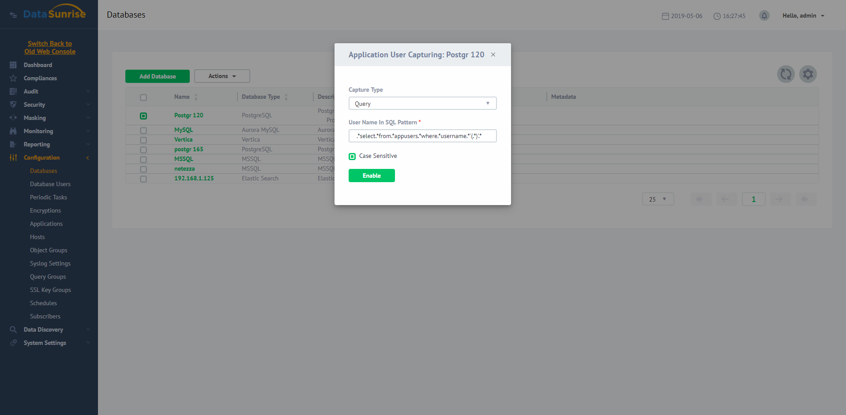Click the notification bell icon
846x415 pixels.
(764, 15)
